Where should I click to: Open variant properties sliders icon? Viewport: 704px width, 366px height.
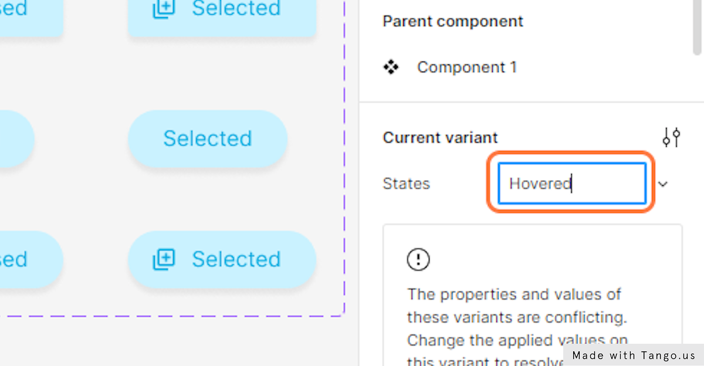click(671, 138)
